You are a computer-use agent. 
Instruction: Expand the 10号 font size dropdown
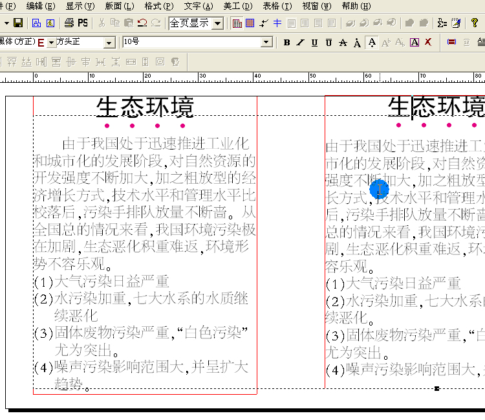click(266, 43)
